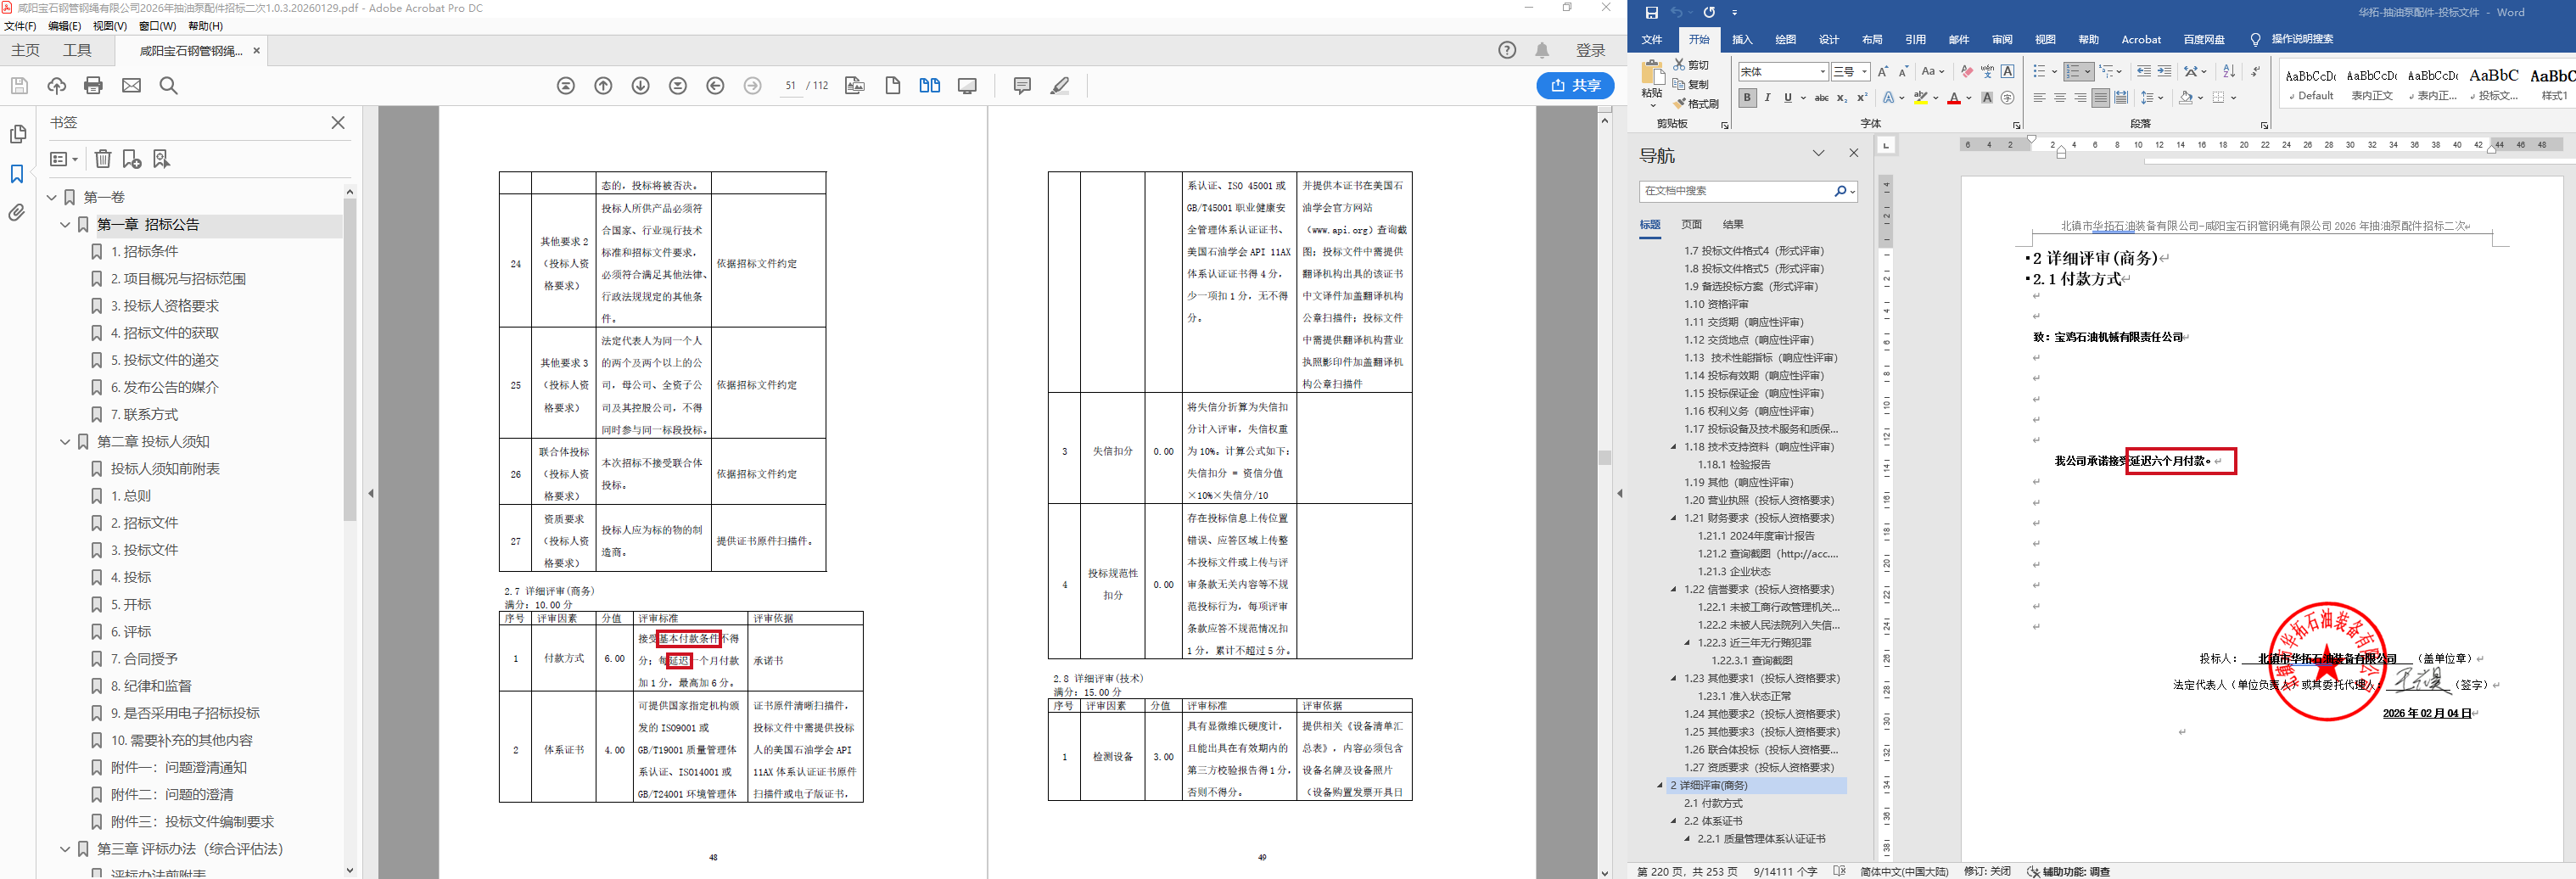Toggle justify alignment in Word
Screen dimensions: 2576x879
point(2100,98)
